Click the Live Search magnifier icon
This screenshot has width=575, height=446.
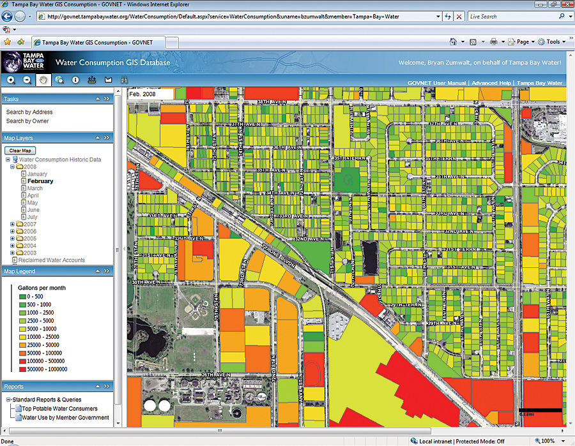coord(562,17)
